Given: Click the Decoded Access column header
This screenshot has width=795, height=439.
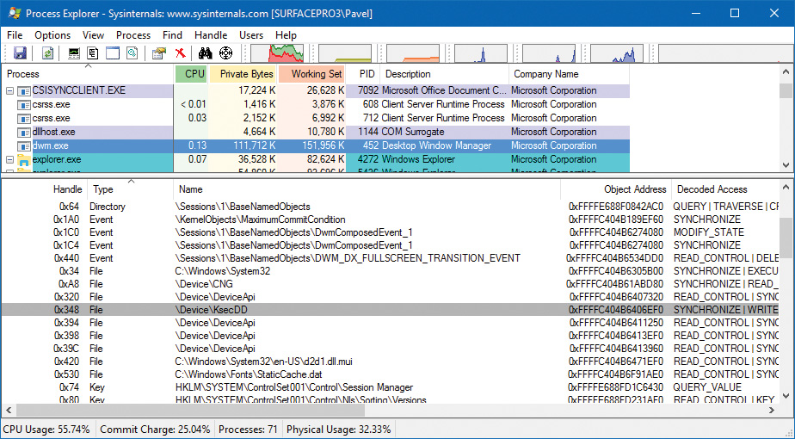Looking at the screenshot, I should (x=712, y=189).
